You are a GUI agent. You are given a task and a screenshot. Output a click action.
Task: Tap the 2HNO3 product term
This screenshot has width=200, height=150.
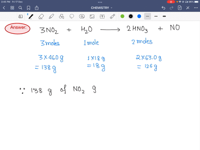(137, 29)
